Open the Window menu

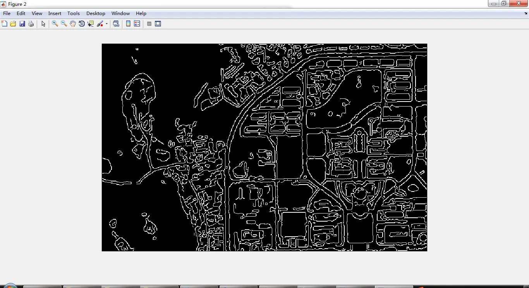pos(120,14)
